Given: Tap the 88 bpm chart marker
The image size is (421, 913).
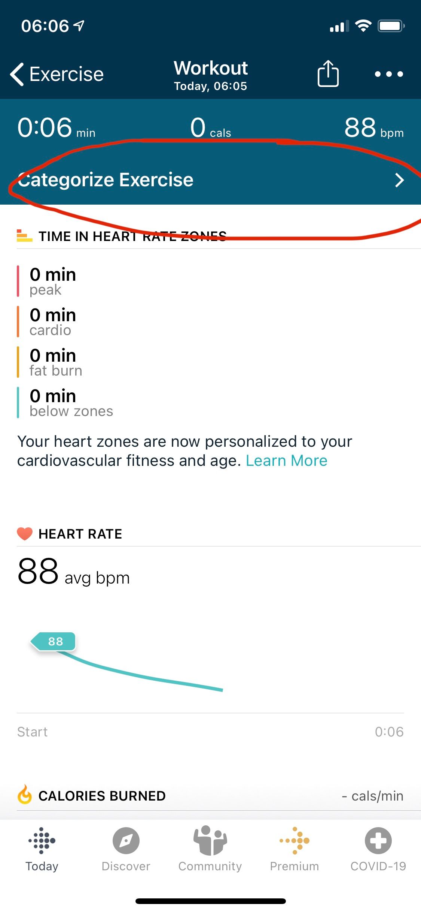Looking at the screenshot, I should [54, 641].
